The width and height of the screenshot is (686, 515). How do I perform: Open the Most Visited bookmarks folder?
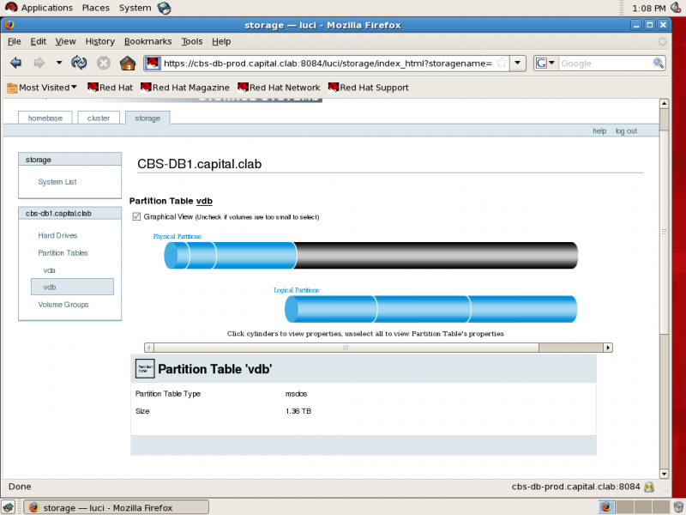pos(42,88)
